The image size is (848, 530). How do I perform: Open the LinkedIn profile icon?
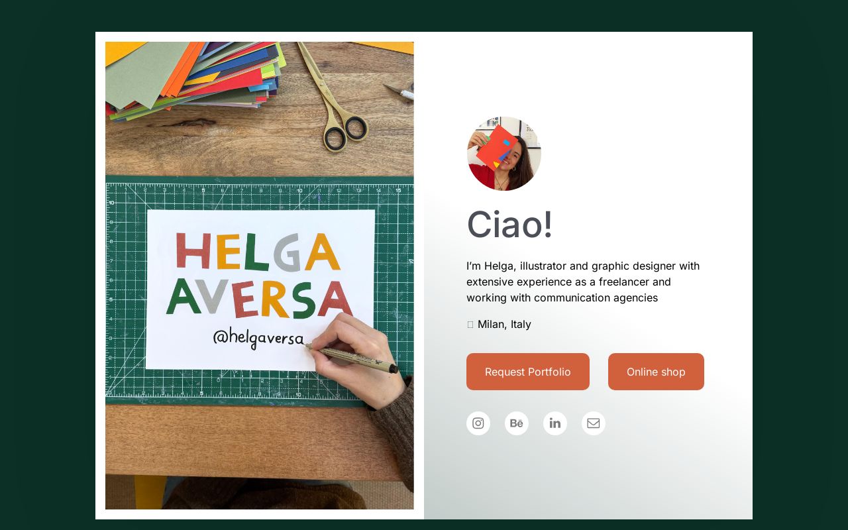[555, 423]
